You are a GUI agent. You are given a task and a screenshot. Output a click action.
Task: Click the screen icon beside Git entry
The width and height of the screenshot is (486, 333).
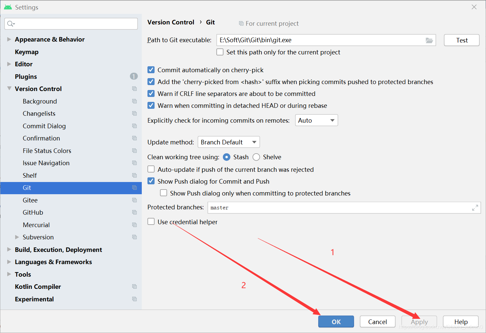(x=134, y=187)
